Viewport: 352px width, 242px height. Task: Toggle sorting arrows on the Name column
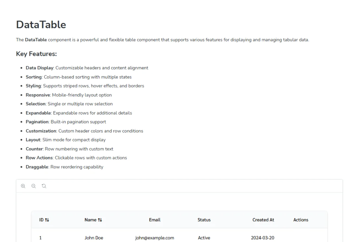[x=100, y=220]
